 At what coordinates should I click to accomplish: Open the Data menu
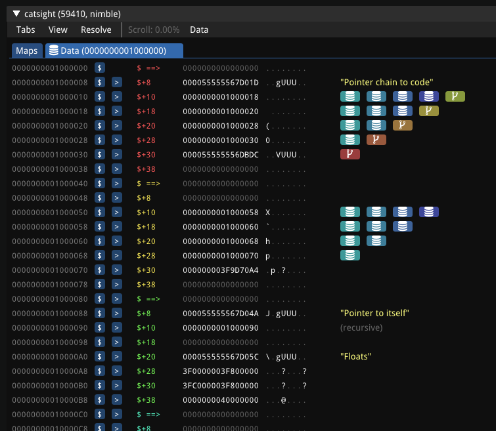[x=199, y=30]
